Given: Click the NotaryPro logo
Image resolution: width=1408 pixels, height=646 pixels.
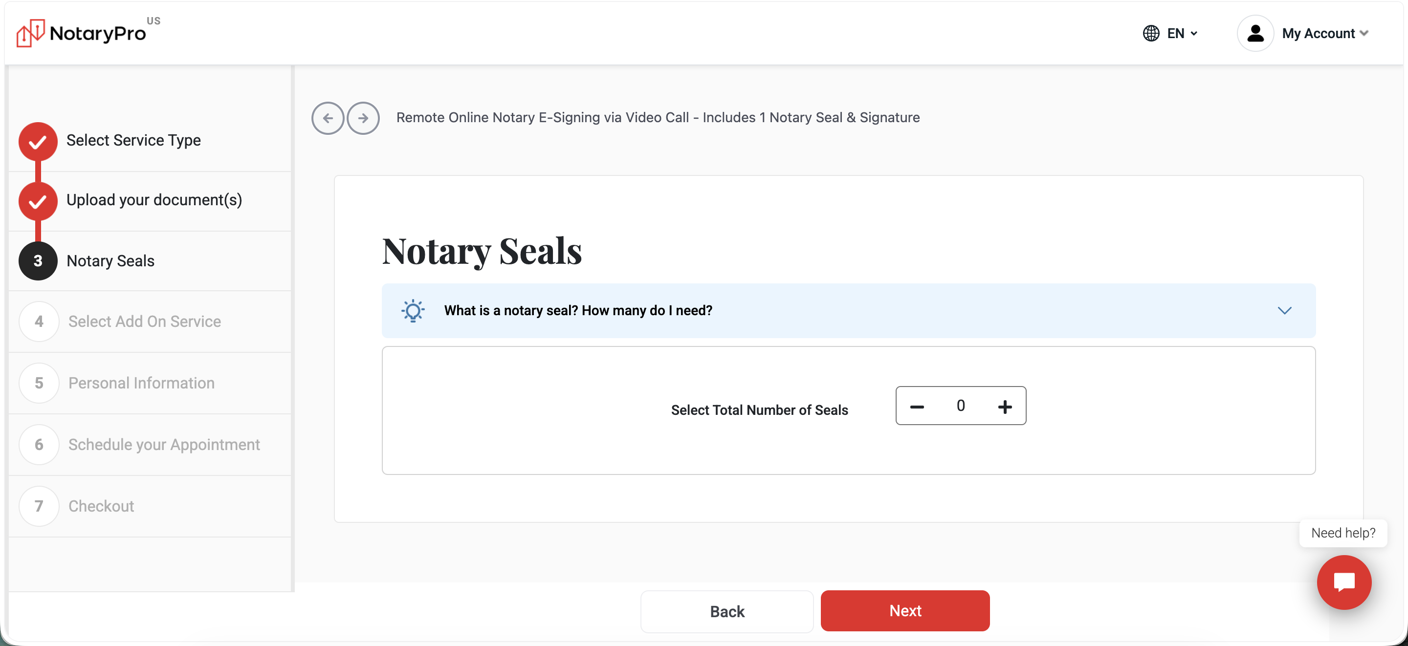Looking at the screenshot, I should click(88, 33).
